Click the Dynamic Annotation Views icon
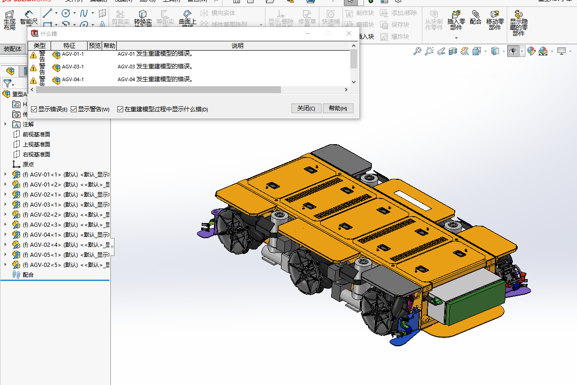This screenshot has width=577, height=385. [464, 52]
